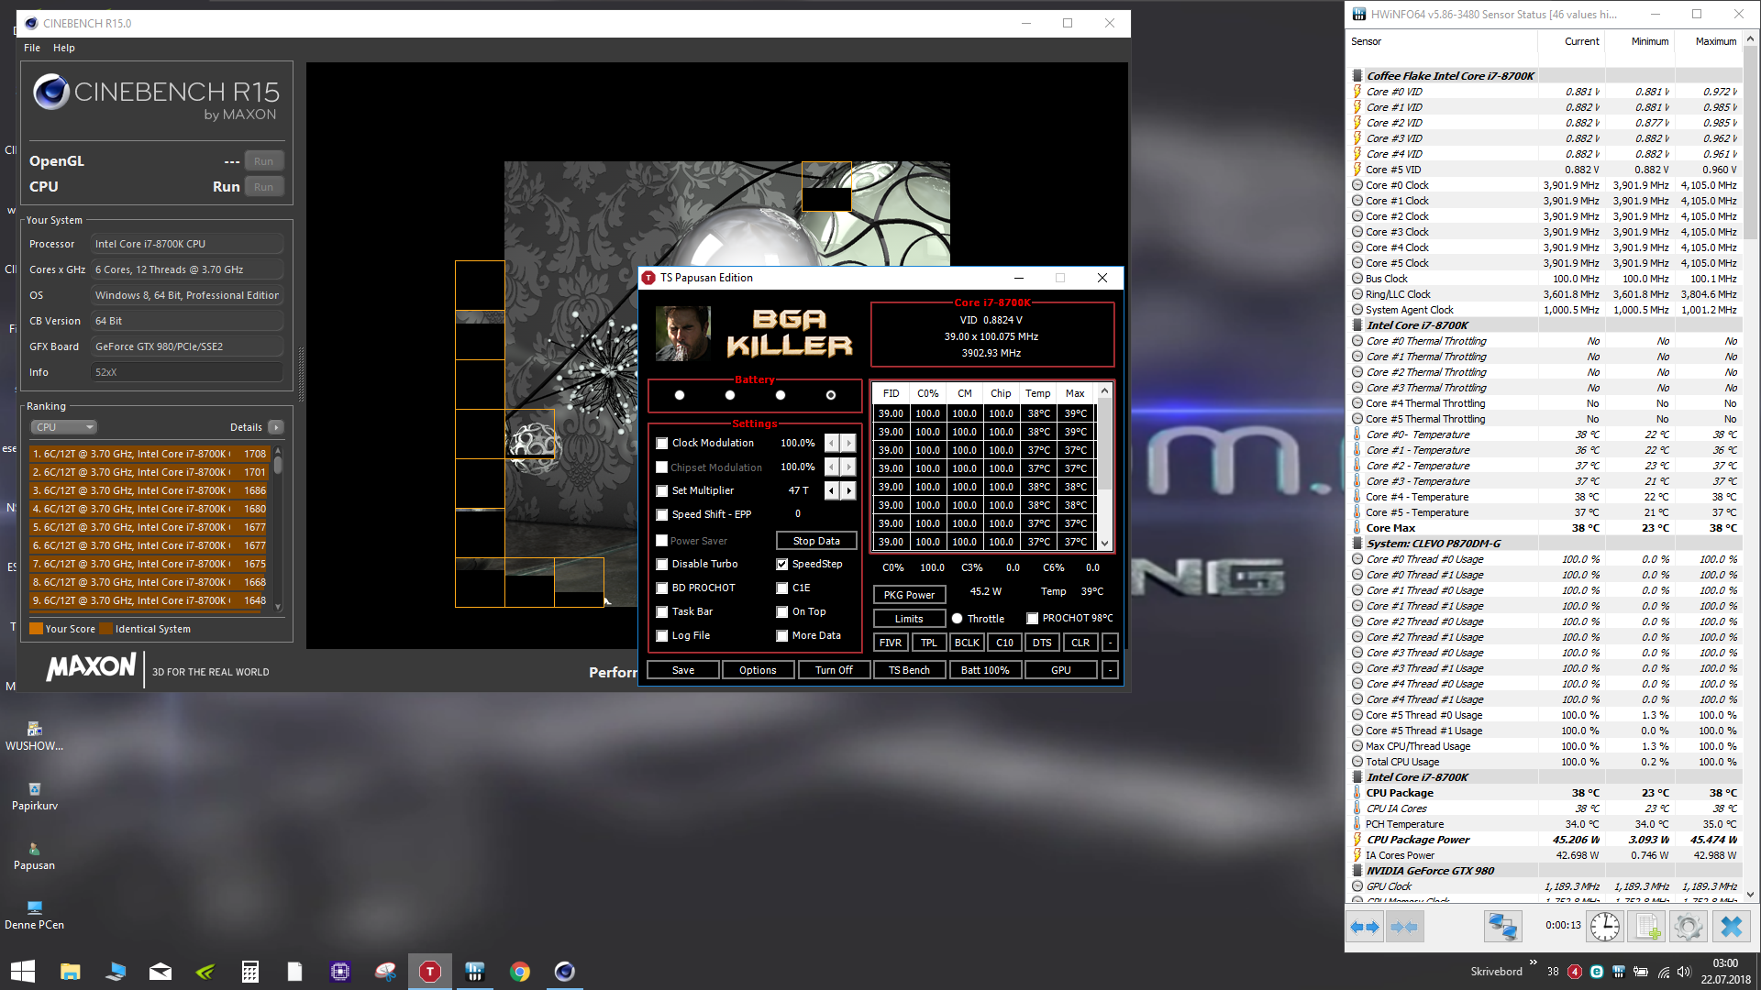This screenshot has width=1761, height=990.
Task: Decrease Set Multiplier with left arrow
Action: 832,491
